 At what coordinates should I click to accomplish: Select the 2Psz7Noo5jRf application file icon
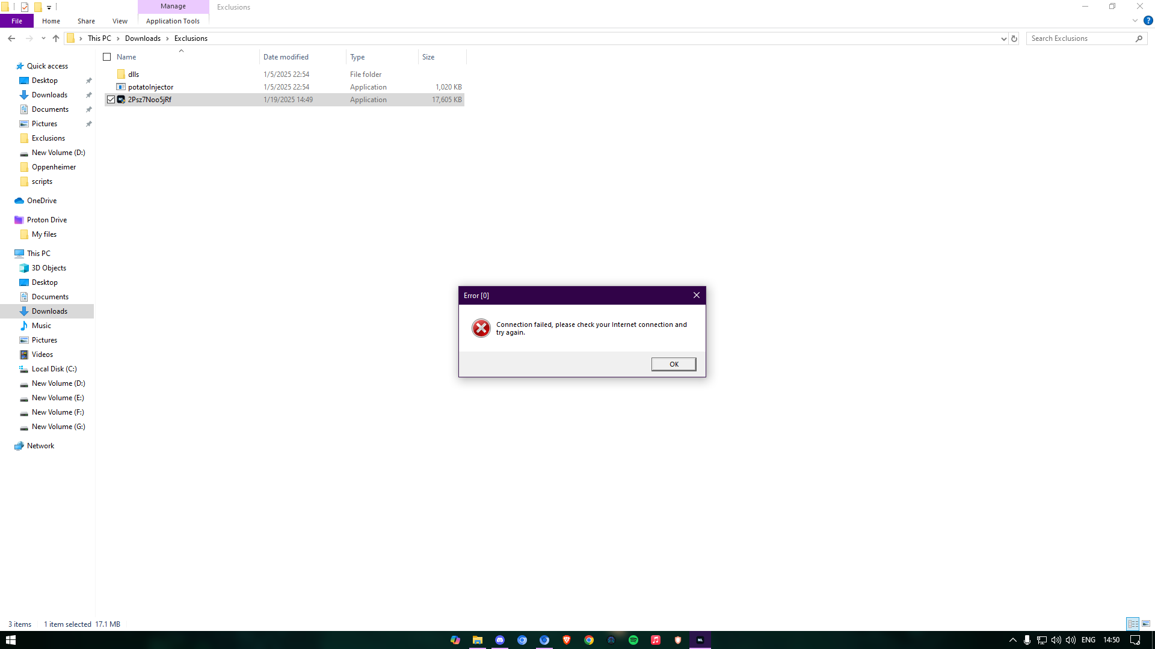tap(121, 100)
